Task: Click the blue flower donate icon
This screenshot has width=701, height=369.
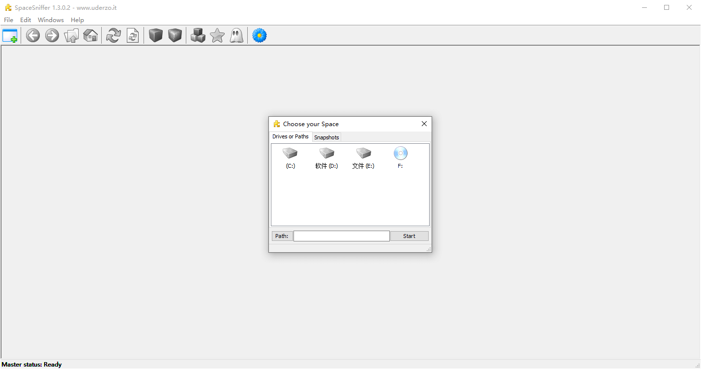Action: click(x=260, y=36)
